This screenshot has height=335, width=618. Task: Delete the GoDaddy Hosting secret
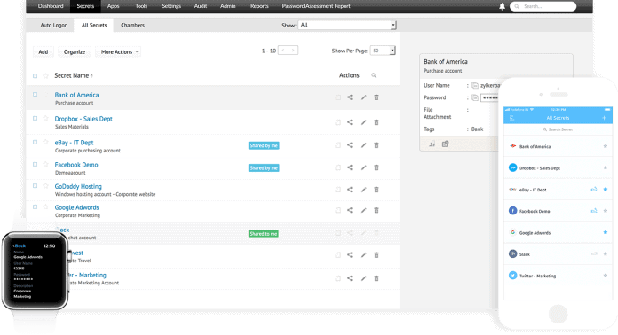point(376,190)
